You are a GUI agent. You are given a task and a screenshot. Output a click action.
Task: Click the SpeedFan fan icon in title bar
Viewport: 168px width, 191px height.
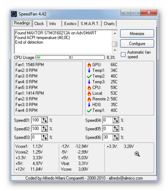pyautogui.click(x=14, y=14)
